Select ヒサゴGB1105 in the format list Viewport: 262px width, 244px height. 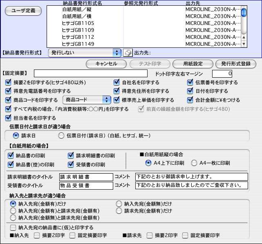click(x=78, y=23)
